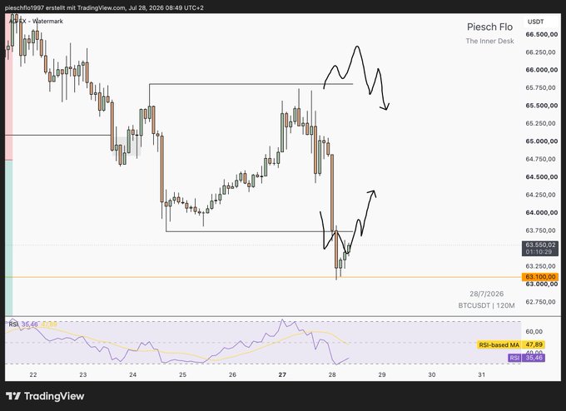
Task: Click date 24 on the time axis
Action: click(x=133, y=374)
